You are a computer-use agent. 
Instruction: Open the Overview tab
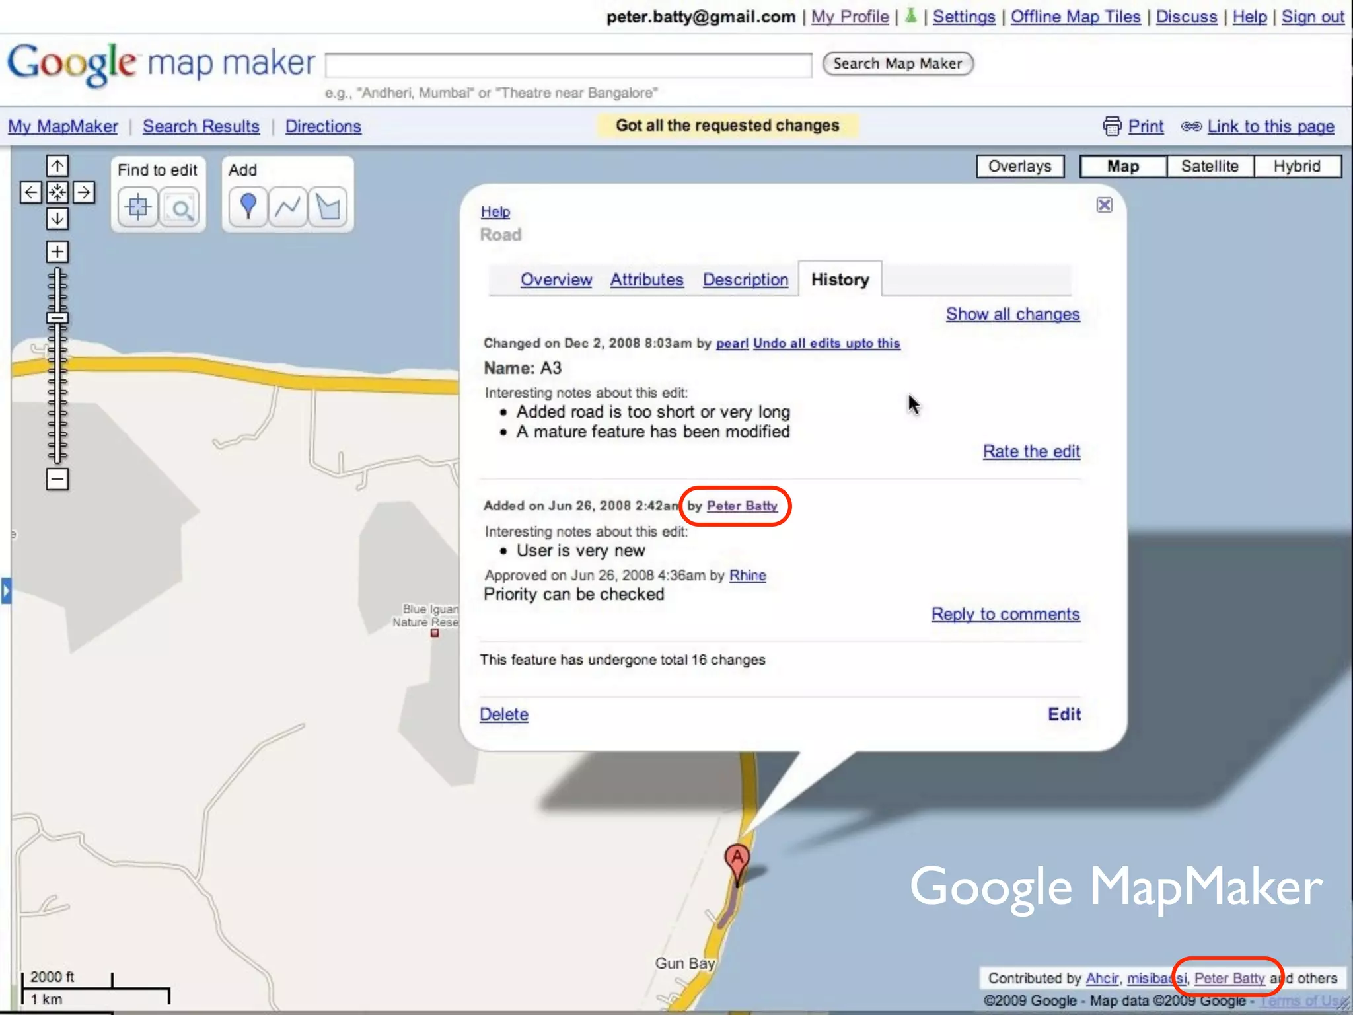[556, 280]
